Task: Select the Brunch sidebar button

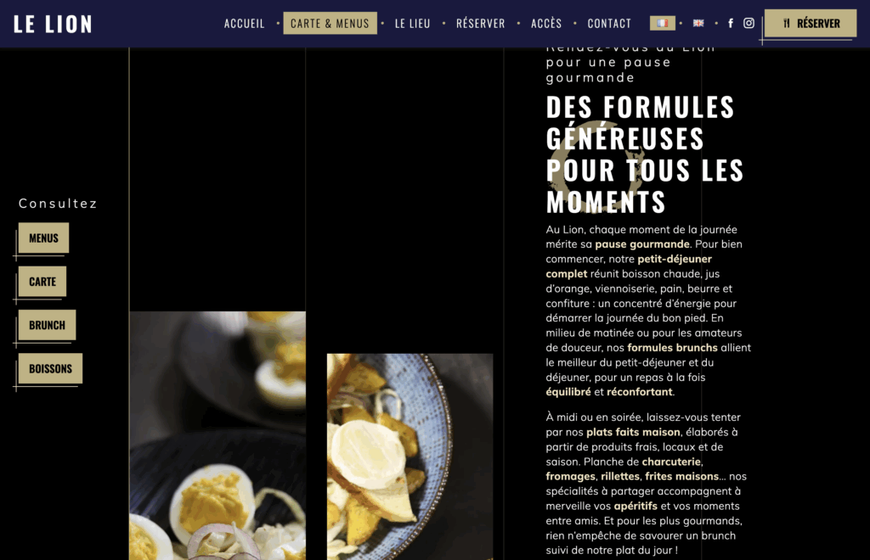Action: tap(48, 325)
